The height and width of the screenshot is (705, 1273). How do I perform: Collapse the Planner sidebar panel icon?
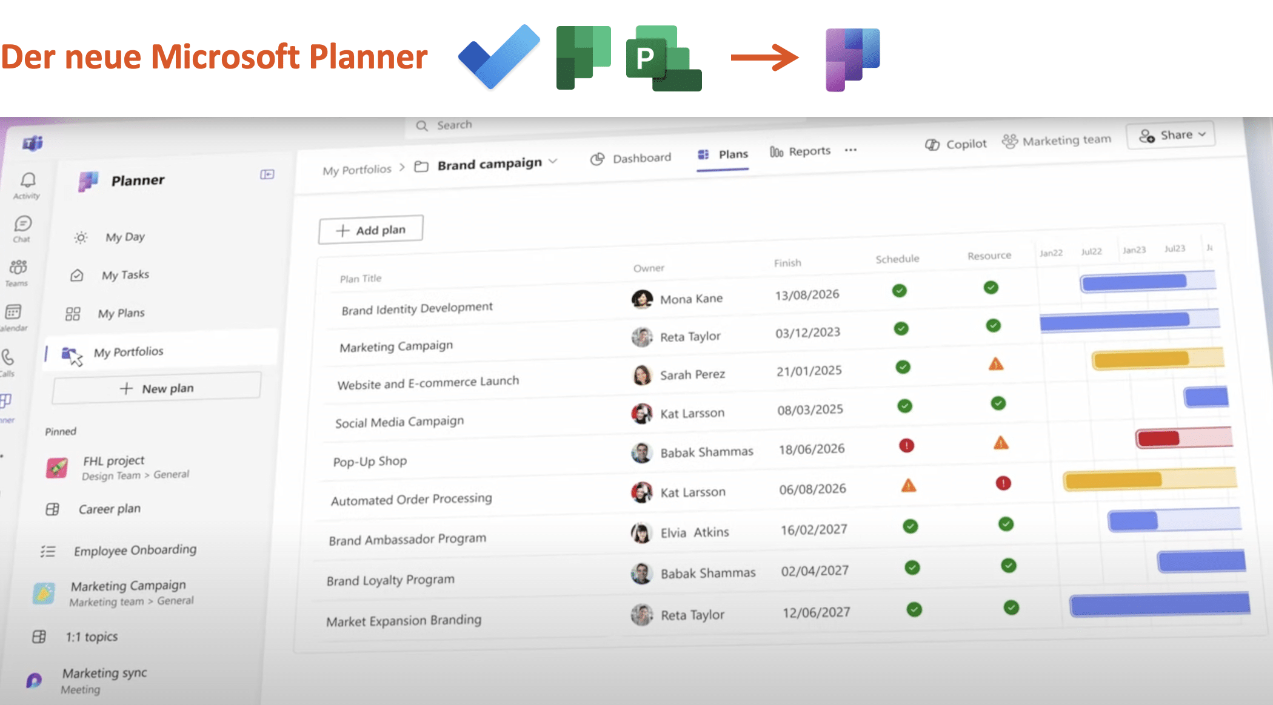267,174
